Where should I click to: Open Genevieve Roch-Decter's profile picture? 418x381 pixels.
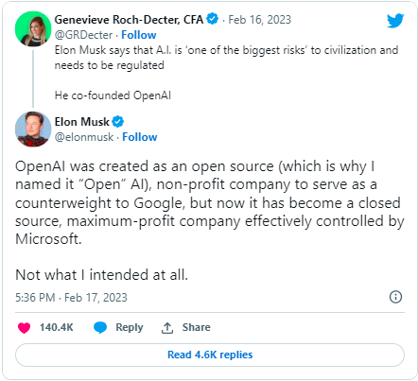pos(33,28)
